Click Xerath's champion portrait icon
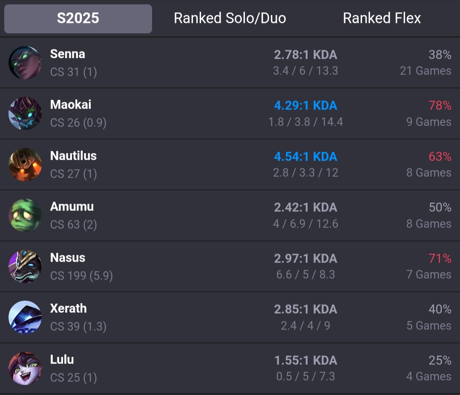The image size is (460, 395). 25,317
